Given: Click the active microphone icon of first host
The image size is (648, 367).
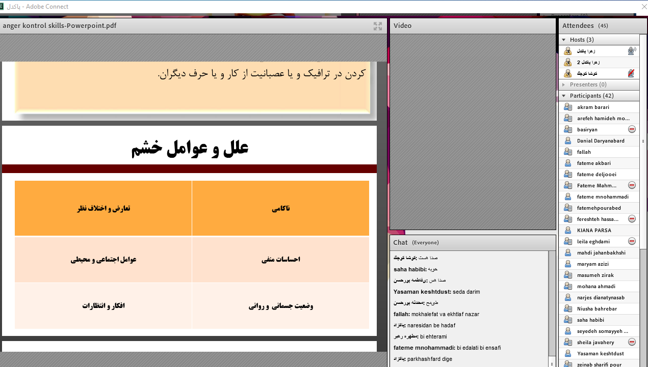Looking at the screenshot, I should 632,51.
